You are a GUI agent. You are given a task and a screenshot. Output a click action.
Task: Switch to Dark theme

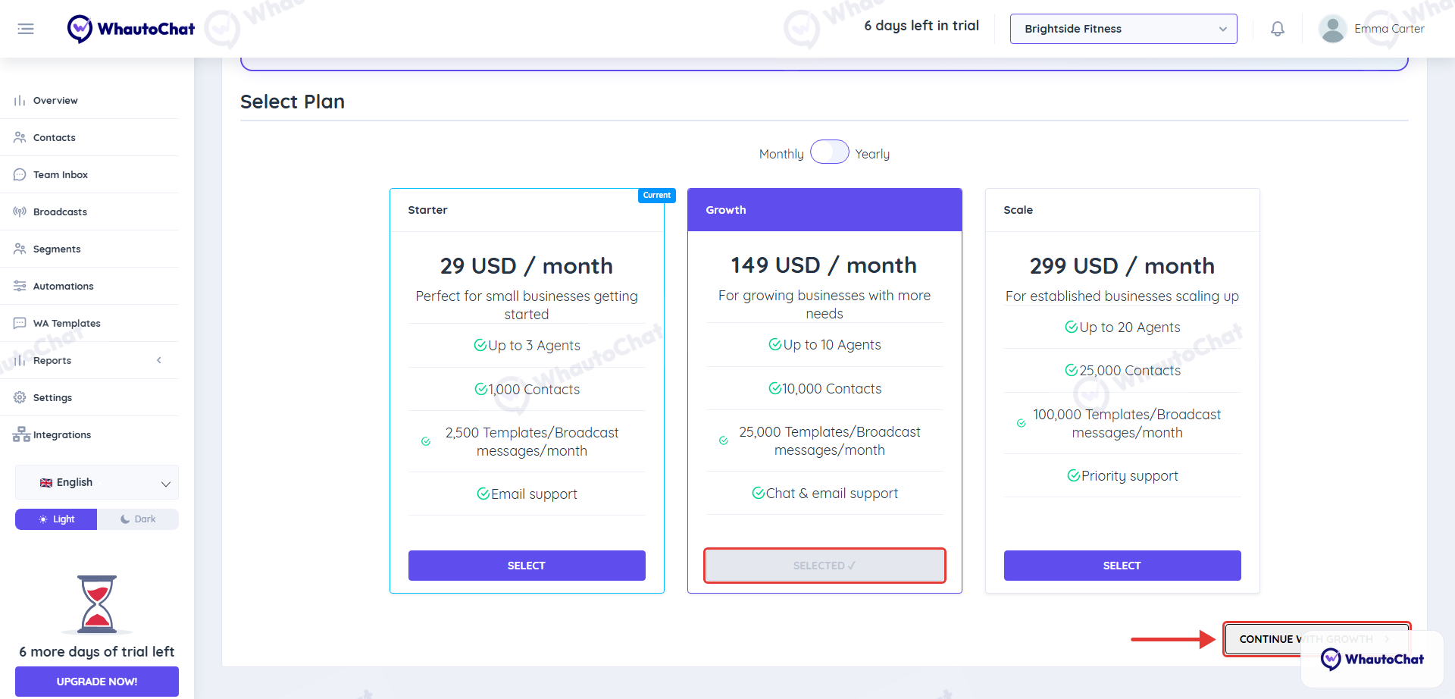(138, 519)
